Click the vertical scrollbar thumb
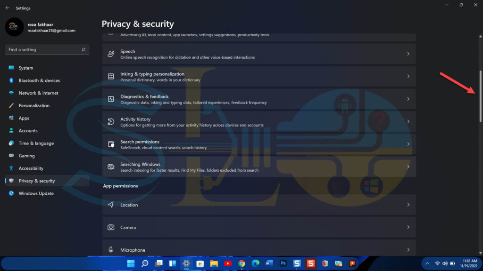Image resolution: width=483 pixels, height=271 pixels. 480,96
